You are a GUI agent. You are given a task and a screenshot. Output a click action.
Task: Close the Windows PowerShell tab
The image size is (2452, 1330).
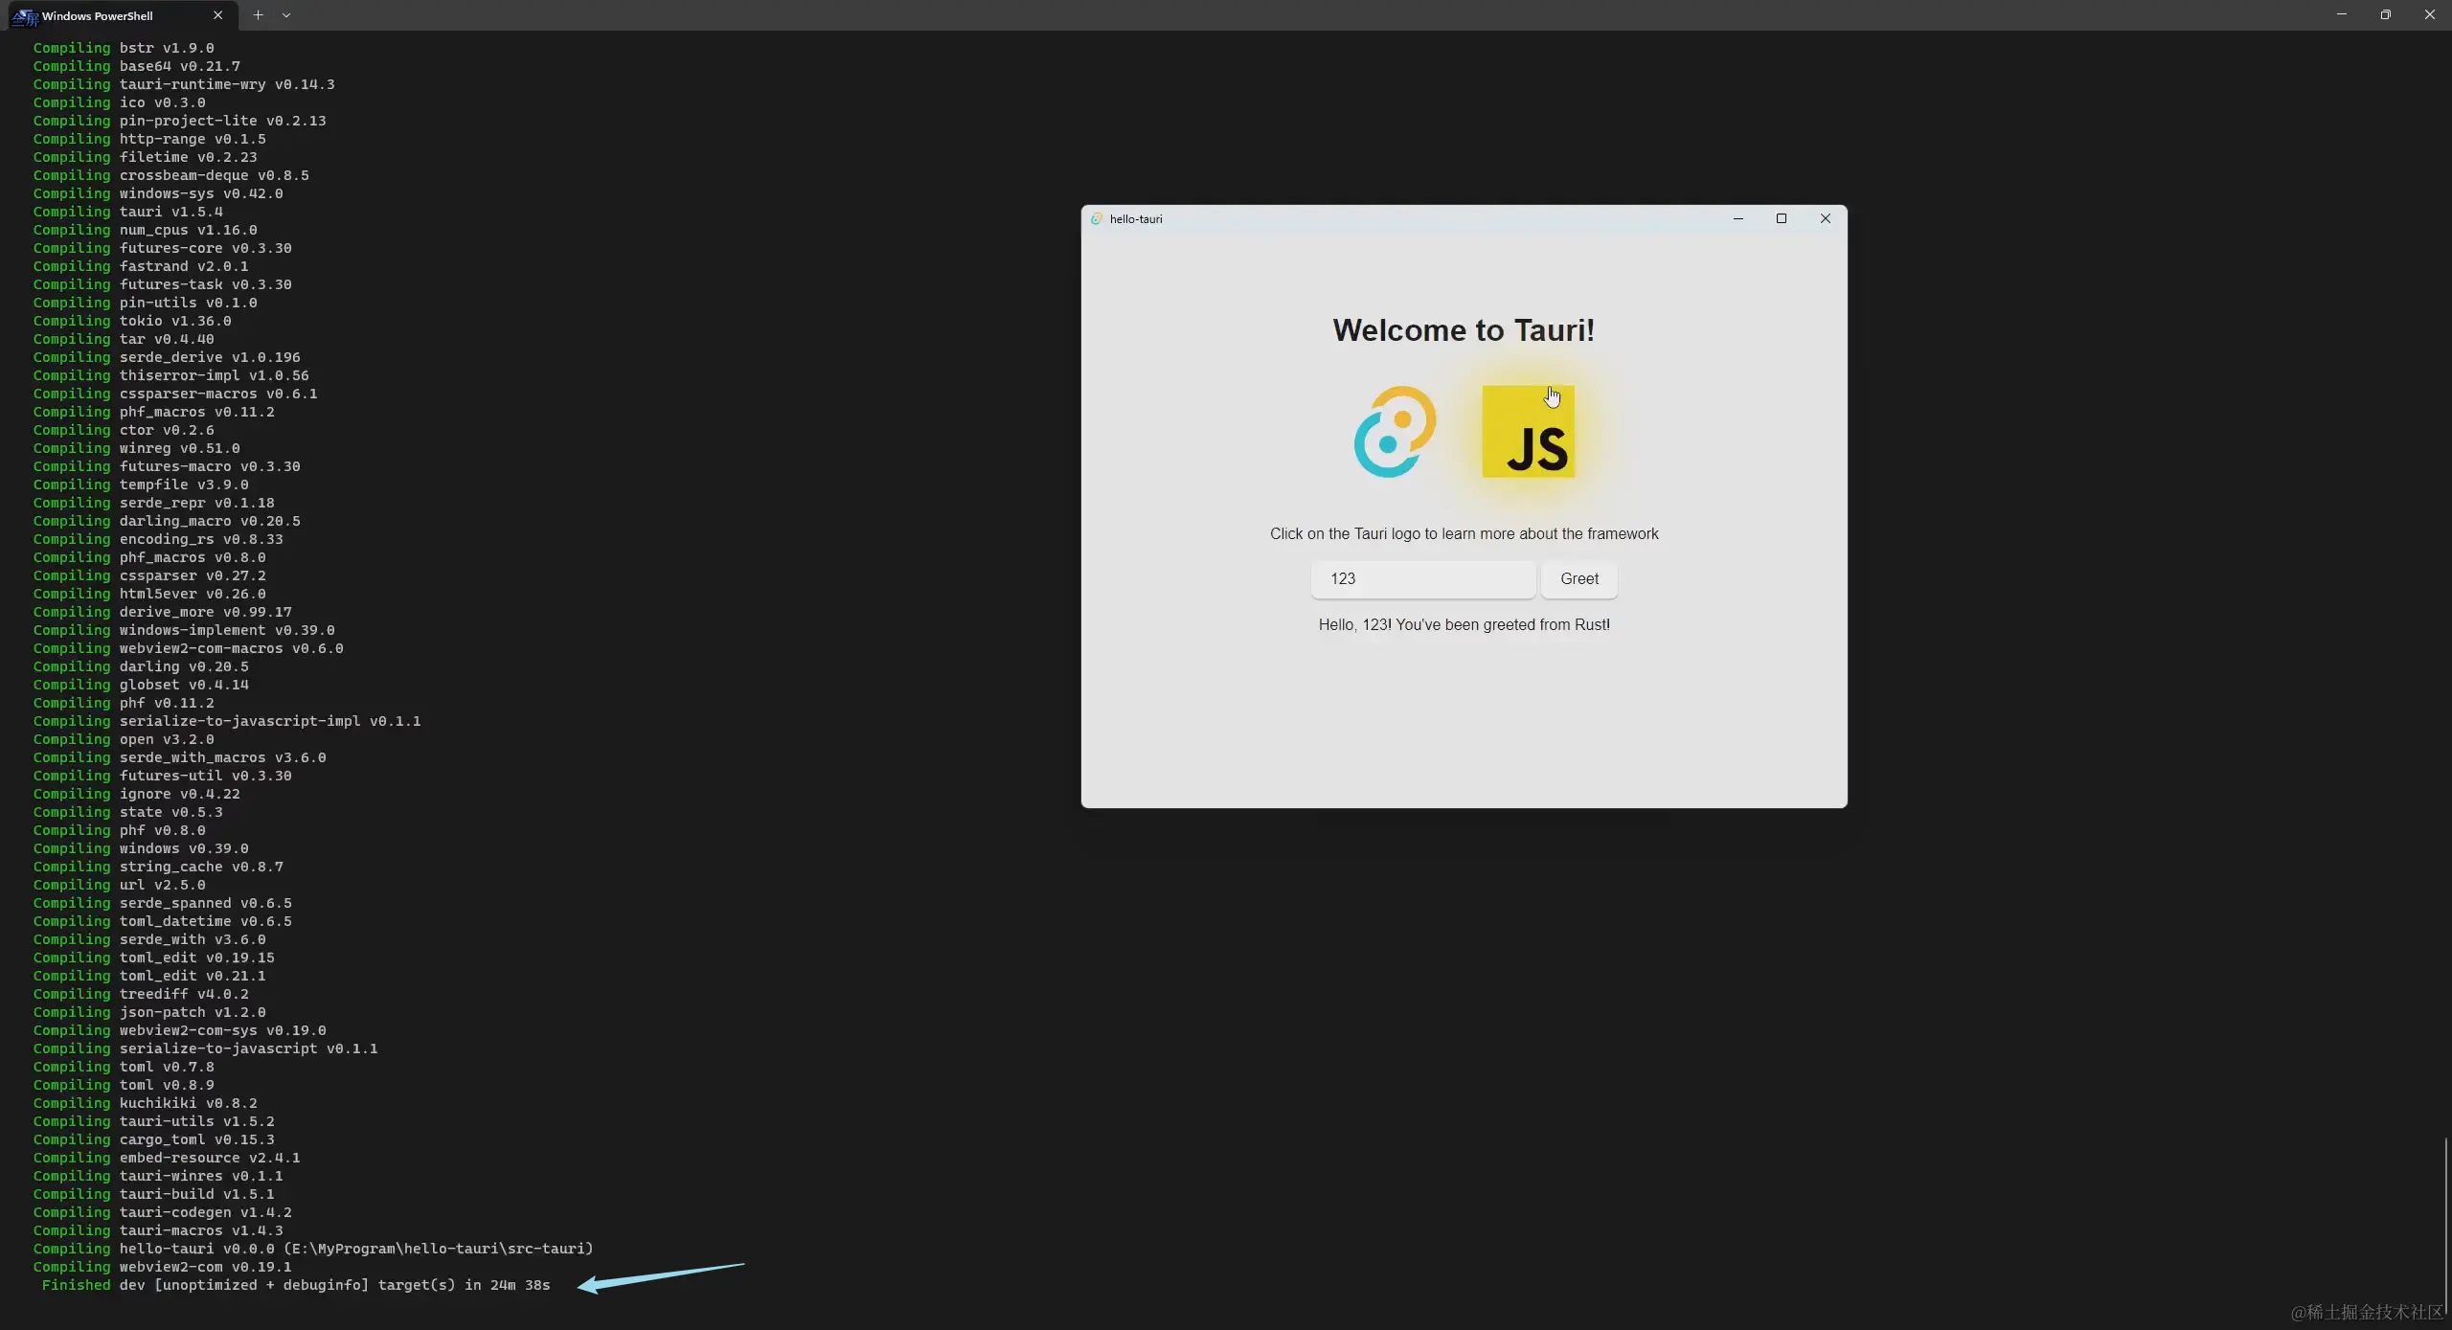[217, 15]
